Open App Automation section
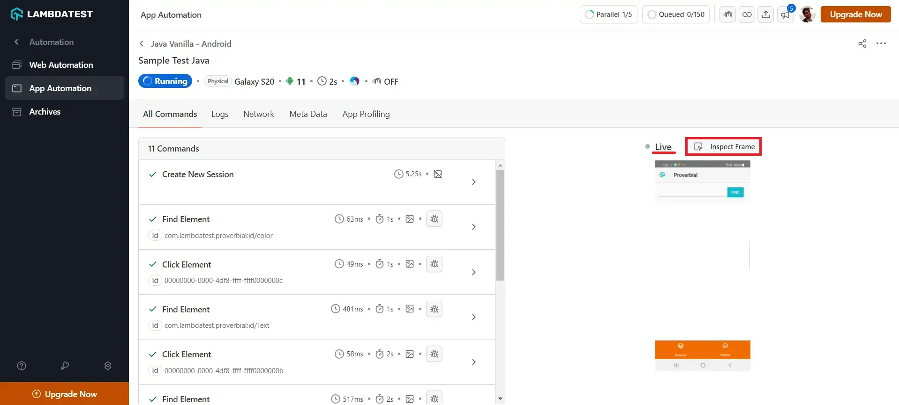This screenshot has height=405, width=899. tap(64, 88)
